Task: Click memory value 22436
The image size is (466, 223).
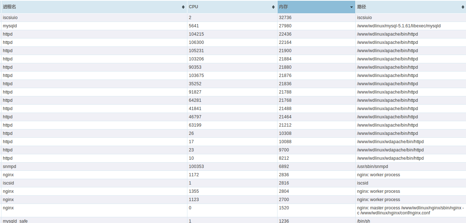Action: [285, 34]
